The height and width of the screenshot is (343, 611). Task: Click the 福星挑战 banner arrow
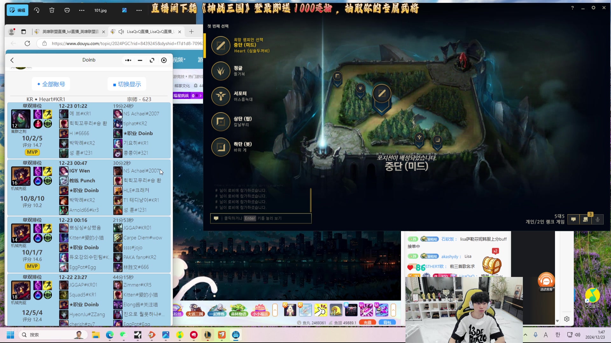[x=200, y=96]
